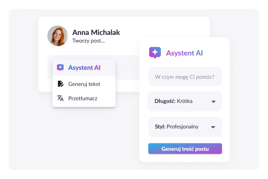The width and height of the screenshot is (268, 179).
Task: Open the Długość: Krótka combo box
Action: (185, 101)
